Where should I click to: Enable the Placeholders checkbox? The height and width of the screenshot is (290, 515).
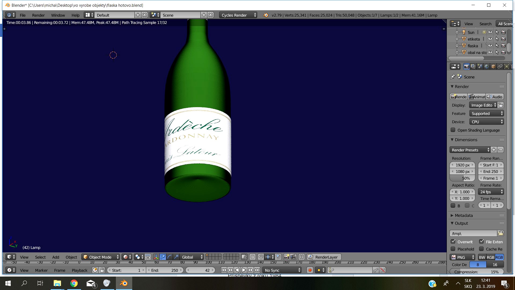coord(453,249)
